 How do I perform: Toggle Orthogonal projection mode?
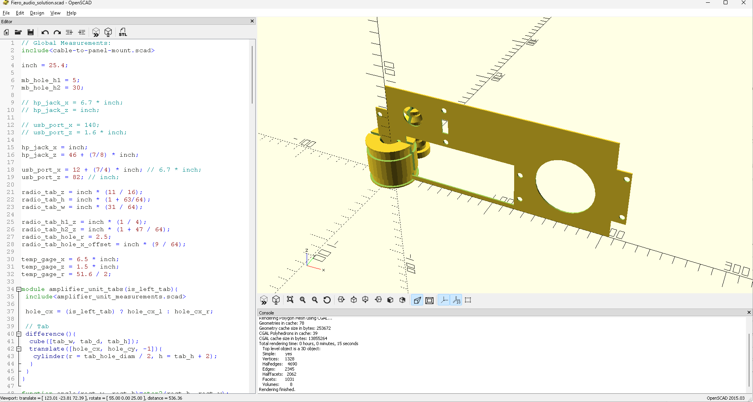pos(429,300)
